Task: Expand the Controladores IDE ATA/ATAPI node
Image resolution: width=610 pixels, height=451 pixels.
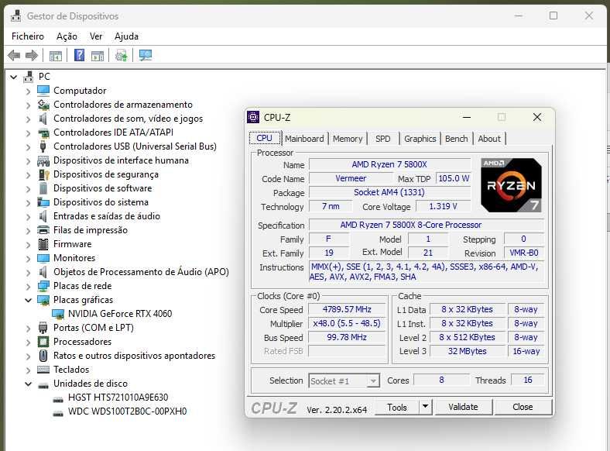Action: click(x=28, y=133)
